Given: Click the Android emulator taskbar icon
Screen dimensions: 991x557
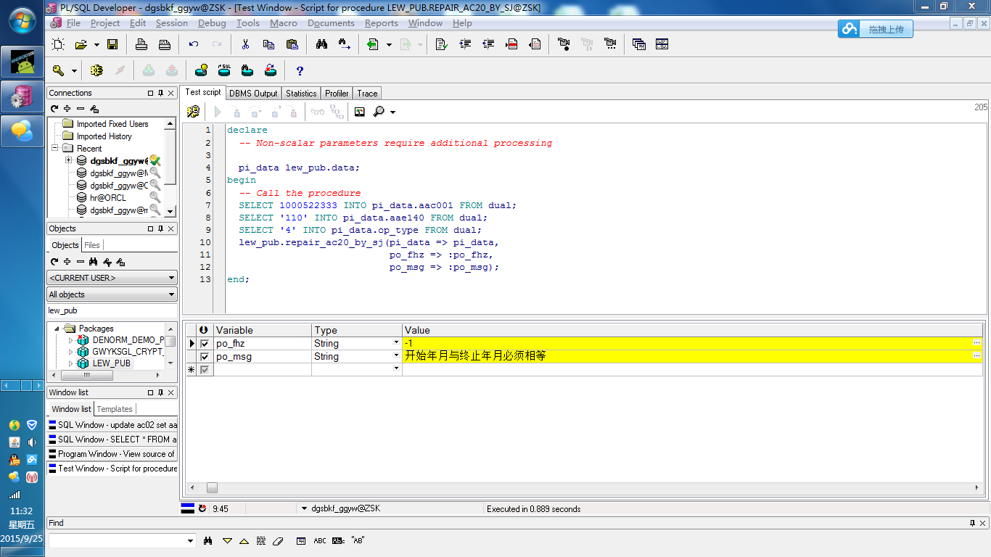Looking at the screenshot, I should (22, 62).
